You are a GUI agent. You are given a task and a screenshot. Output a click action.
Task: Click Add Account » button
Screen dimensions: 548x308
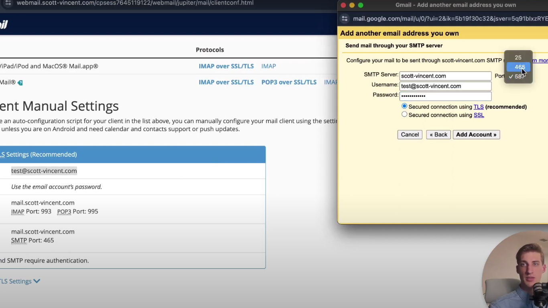click(x=476, y=135)
